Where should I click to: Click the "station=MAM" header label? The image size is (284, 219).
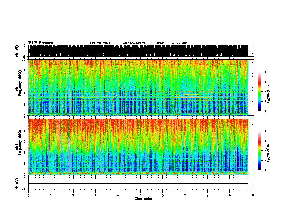coord(134,43)
